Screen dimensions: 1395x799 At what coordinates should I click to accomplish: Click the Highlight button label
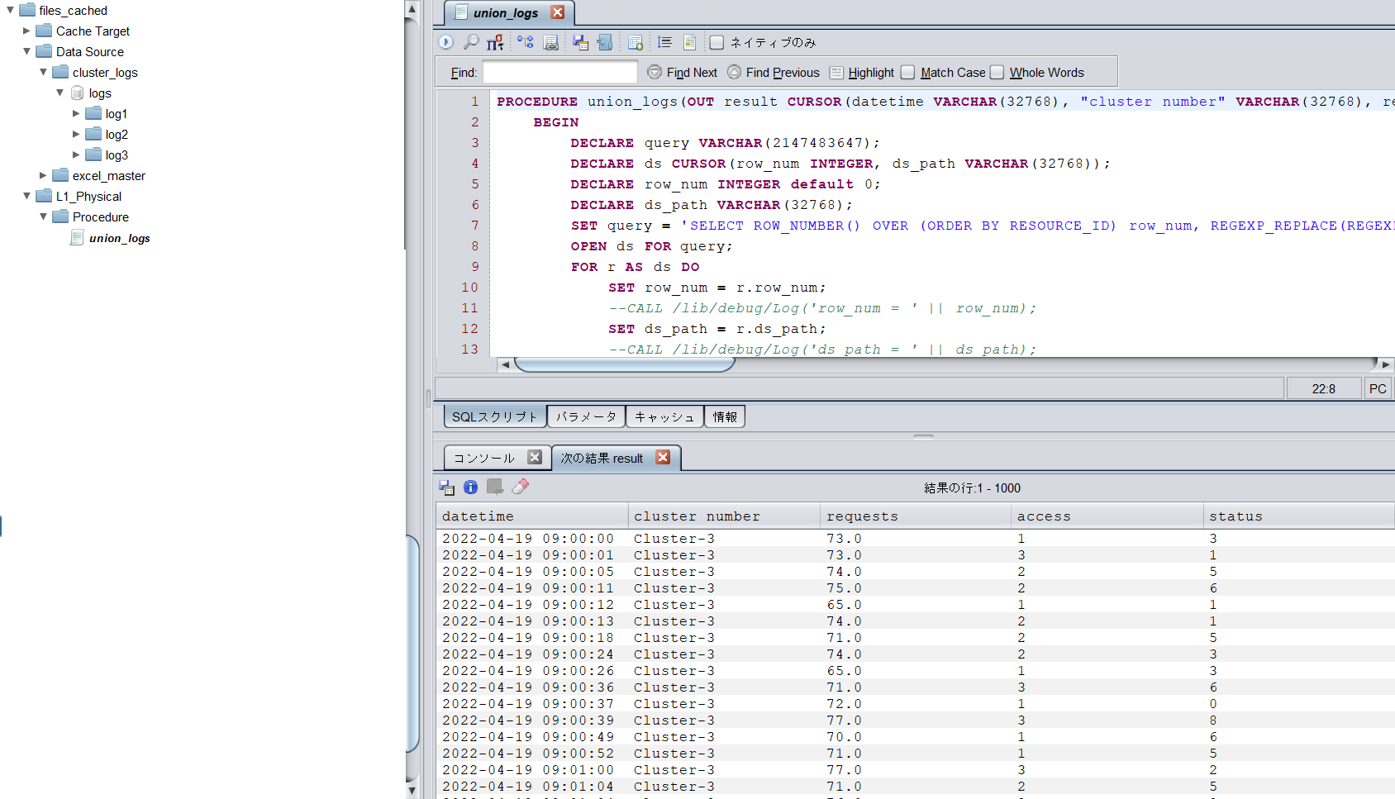point(871,73)
